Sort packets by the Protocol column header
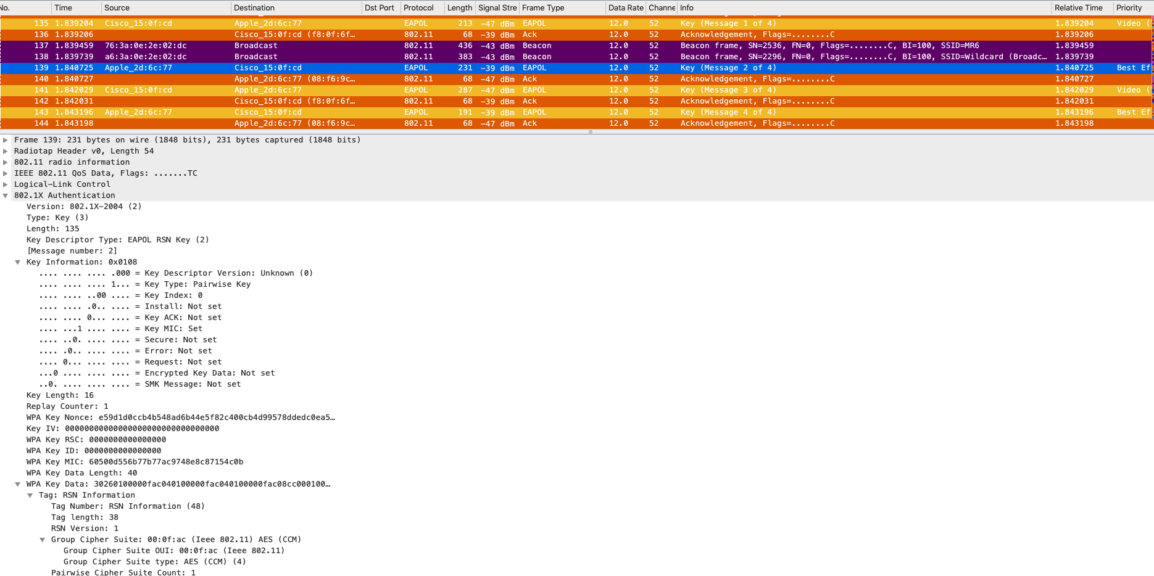Viewport: 1154px width, 576px height. pos(418,8)
